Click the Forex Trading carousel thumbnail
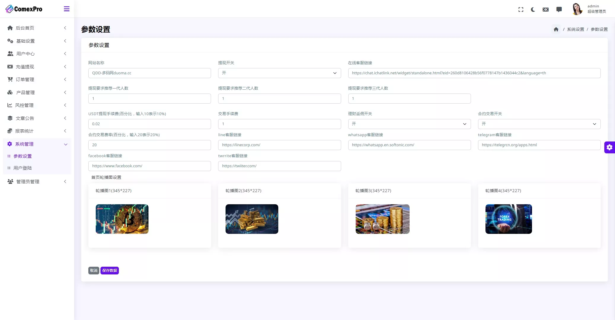 (509, 219)
